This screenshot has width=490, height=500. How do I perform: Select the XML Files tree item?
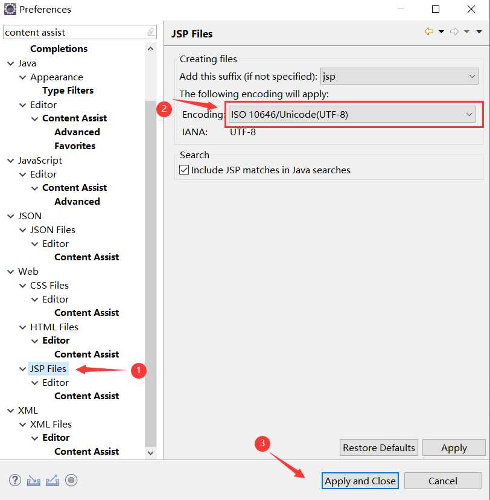pyautogui.click(x=51, y=424)
